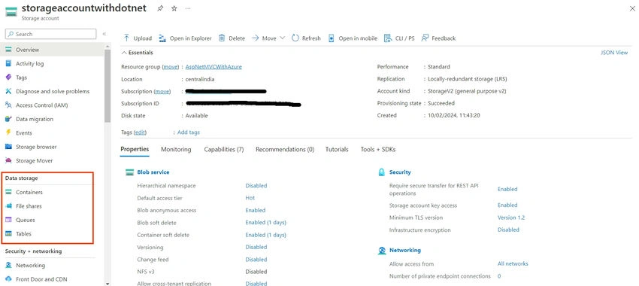Select the Properties tab
Viewport: 639px width, 286px height.
[x=135, y=149]
